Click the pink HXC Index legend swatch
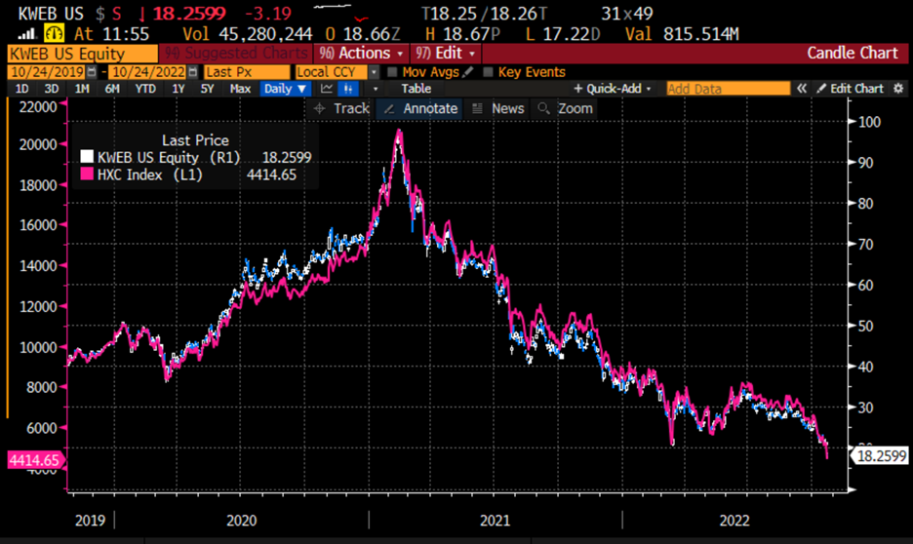The image size is (913, 544). (x=87, y=175)
